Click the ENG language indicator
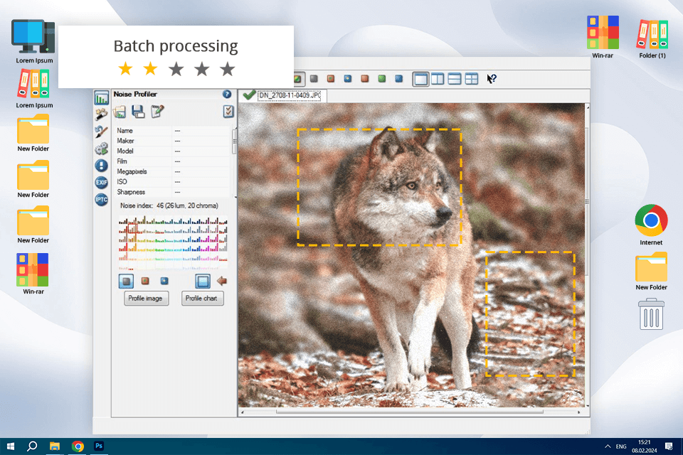This screenshot has height=455, width=683. 621,446
